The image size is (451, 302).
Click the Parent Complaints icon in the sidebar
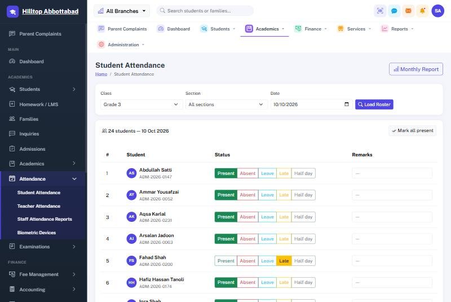coord(12,34)
